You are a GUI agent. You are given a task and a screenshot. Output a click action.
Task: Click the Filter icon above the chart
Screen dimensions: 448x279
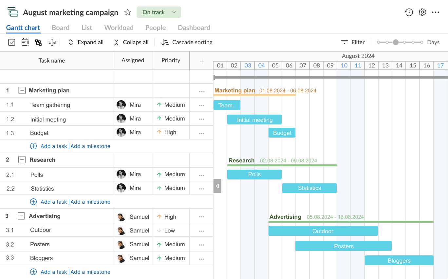click(344, 42)
